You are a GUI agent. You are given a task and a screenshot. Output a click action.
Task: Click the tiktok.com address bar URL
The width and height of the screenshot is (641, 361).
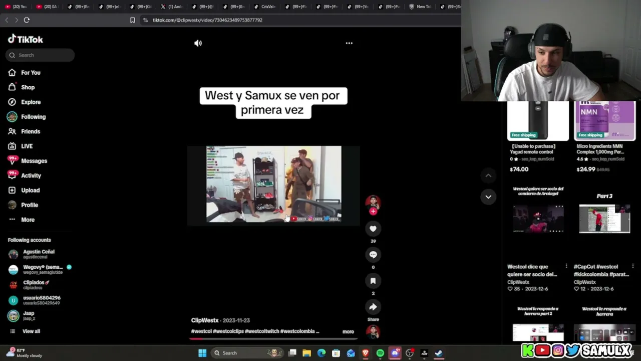207,20
